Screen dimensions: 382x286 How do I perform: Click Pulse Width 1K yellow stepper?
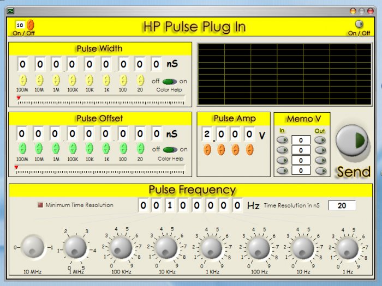[x=106, y=80]
